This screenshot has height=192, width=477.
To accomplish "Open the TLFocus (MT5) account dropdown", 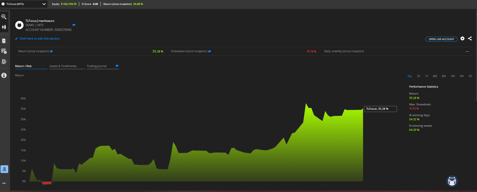I will coord(24,4).
